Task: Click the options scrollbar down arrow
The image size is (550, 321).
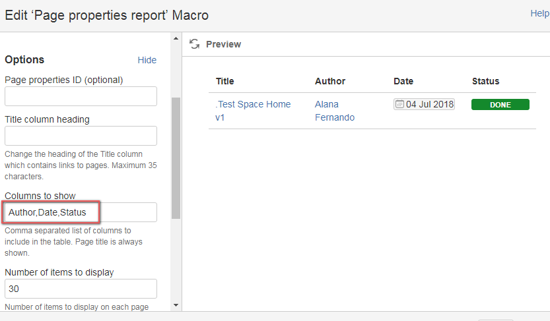Action: point(176,305)
